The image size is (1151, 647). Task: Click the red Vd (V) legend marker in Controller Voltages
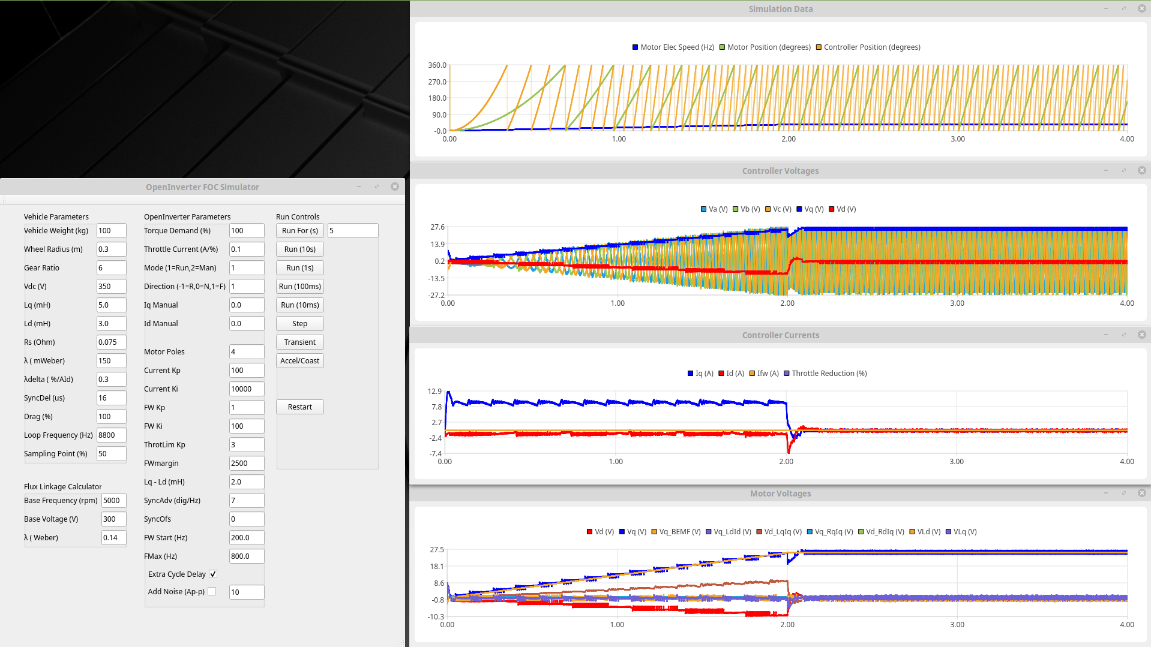831,209
